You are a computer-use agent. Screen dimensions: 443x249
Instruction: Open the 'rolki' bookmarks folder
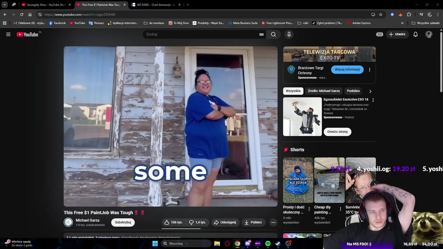click(303, 23)
